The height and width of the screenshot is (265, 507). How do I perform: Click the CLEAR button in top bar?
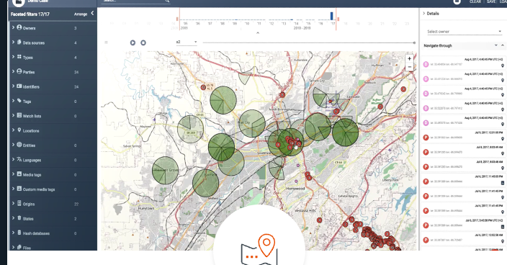[x=475, y=1]
